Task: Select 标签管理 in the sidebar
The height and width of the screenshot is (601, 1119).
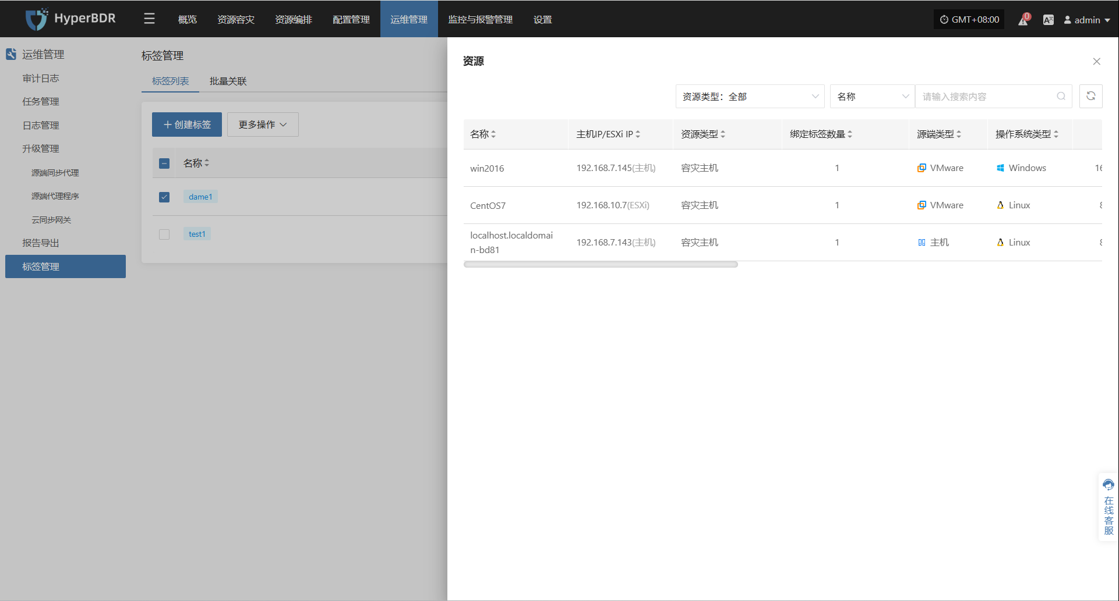Action: point(65,266)
